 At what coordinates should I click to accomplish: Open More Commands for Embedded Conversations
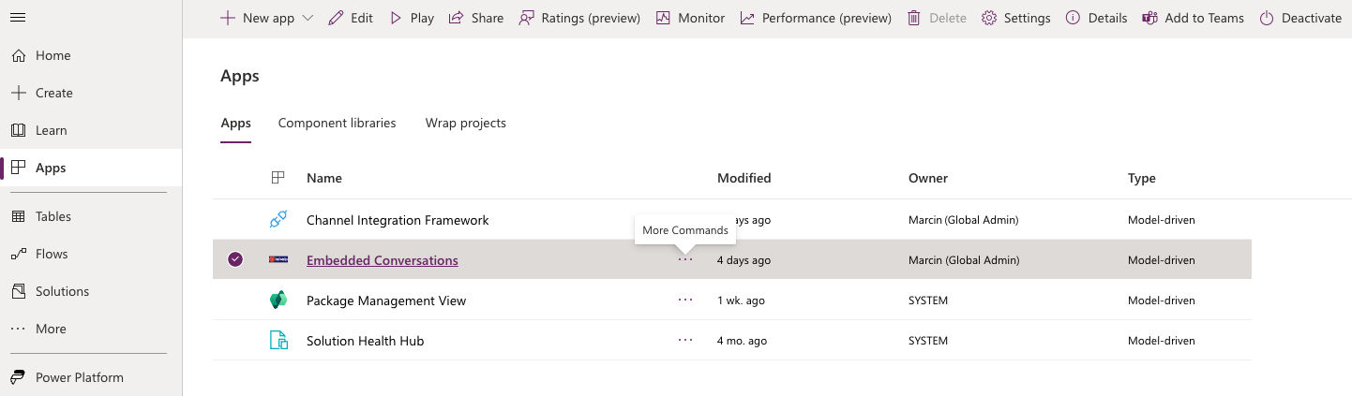point(685,259)
